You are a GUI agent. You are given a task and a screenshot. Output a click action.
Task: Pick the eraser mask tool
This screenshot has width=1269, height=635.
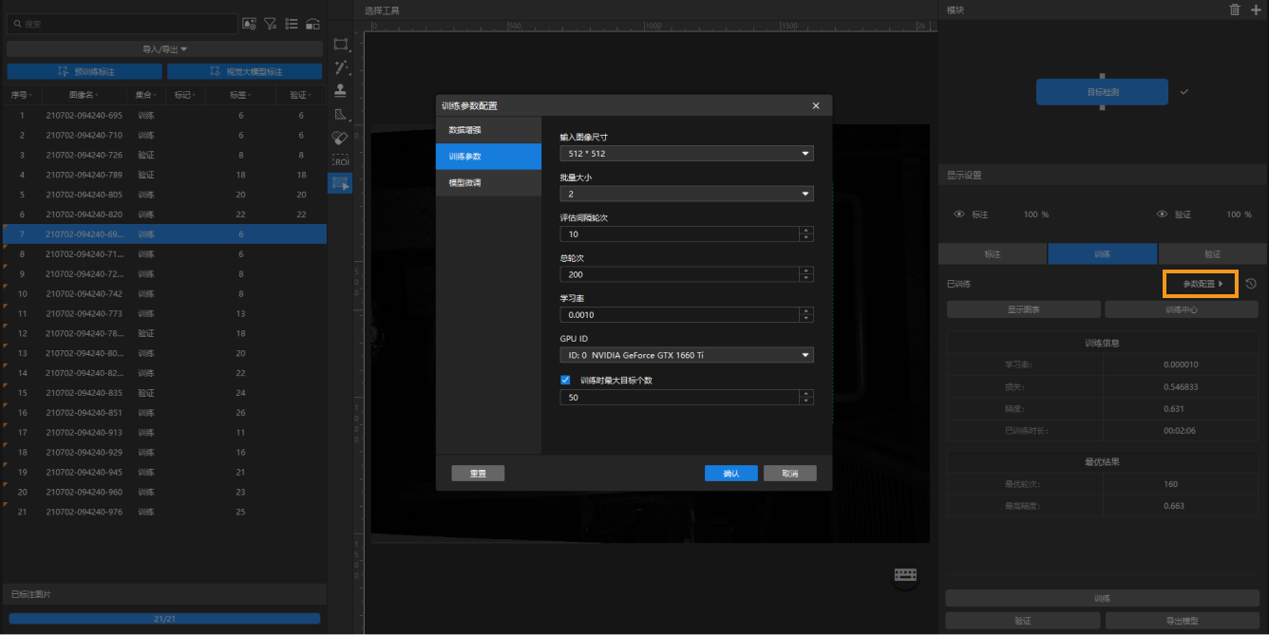341,138
